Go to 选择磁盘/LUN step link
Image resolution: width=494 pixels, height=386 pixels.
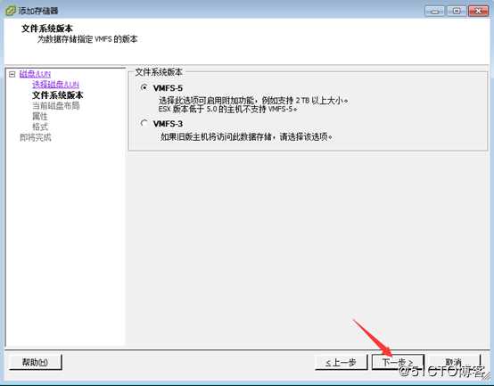pos(55,85)
